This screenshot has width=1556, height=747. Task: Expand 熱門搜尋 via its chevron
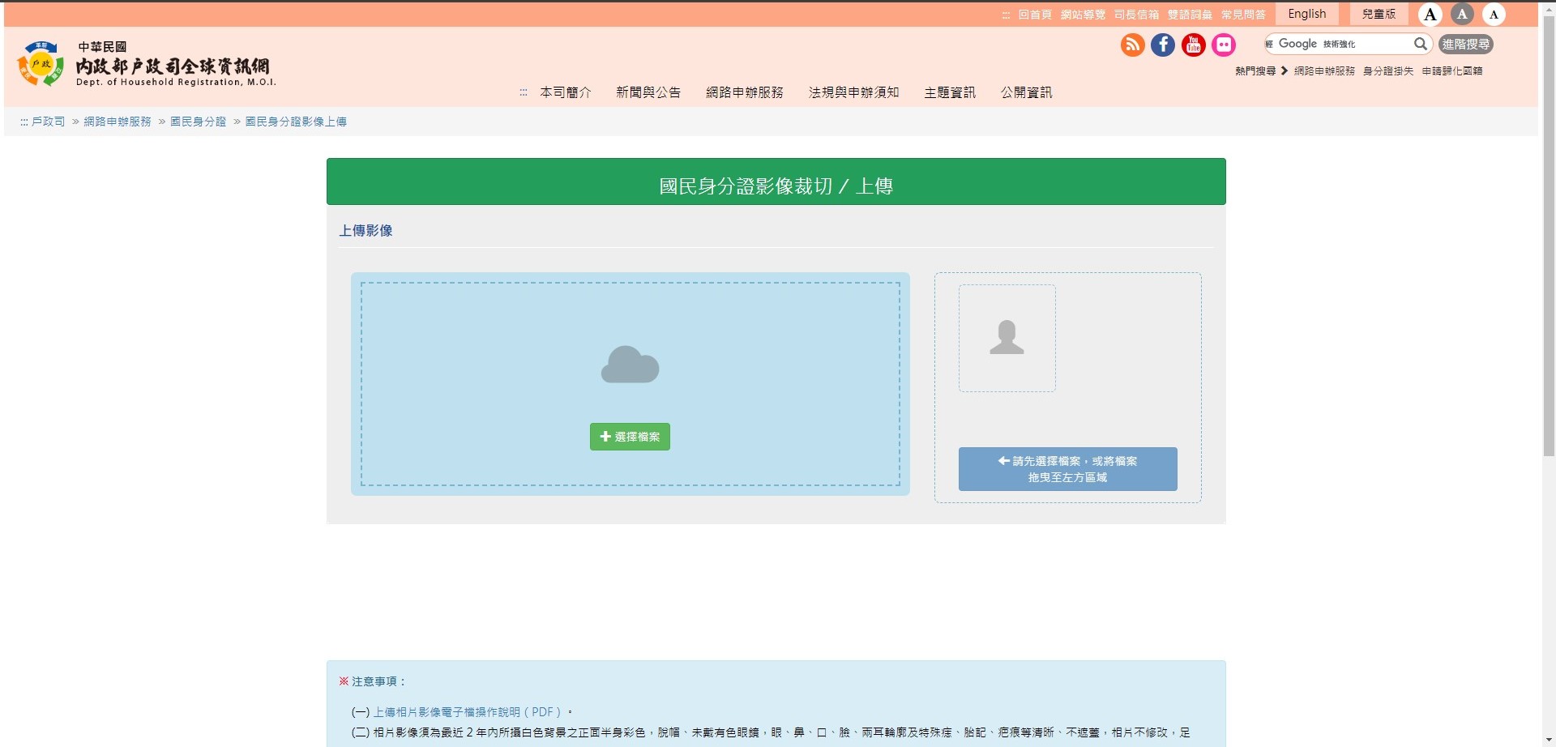pyautogui.click(x=1284, y=70)
